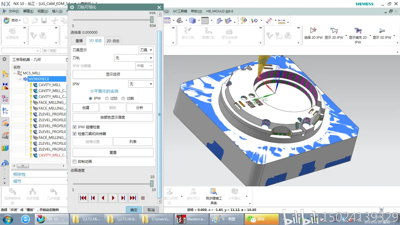Collapse the WORKPIECE tree node
The height and width of the screenshot is (225, 400).
pyautogui.click(x=20, y=79)
